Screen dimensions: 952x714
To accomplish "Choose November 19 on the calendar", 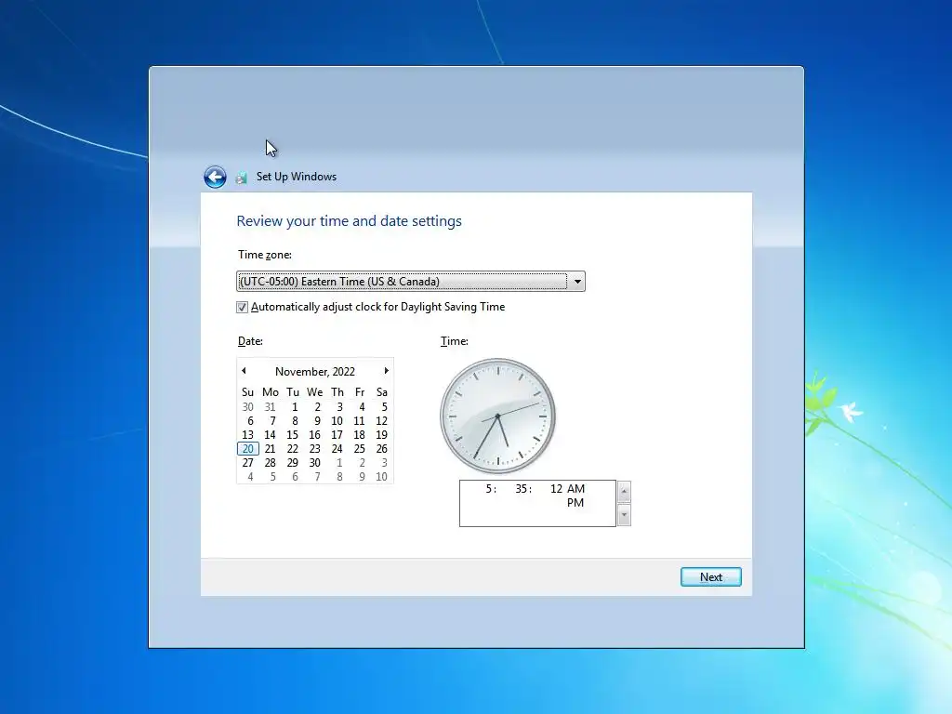I will pos(381,435).
